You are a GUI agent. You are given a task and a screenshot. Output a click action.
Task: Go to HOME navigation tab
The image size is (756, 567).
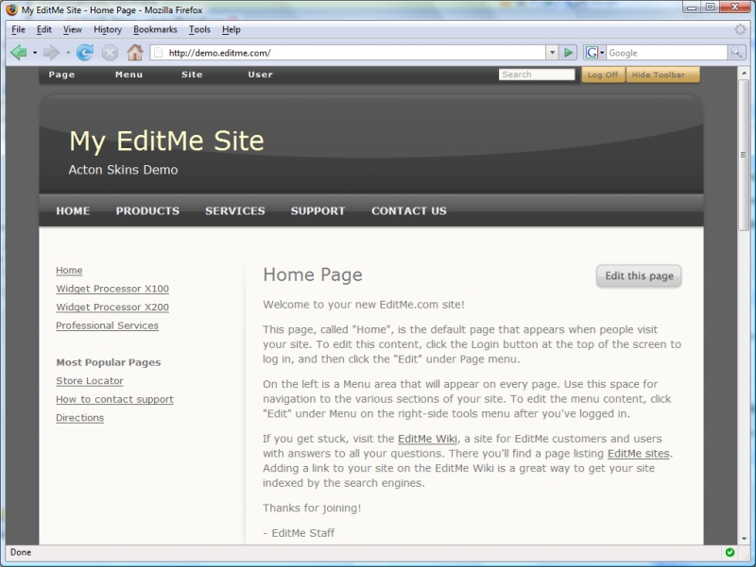click(73, 210)
